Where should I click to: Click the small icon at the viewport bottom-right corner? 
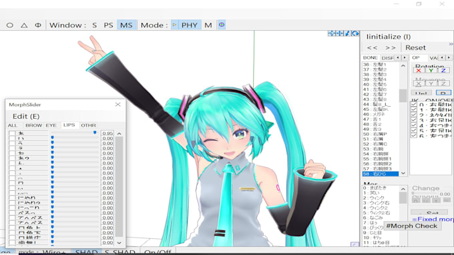pyautogui.click(x=355, y=244)
